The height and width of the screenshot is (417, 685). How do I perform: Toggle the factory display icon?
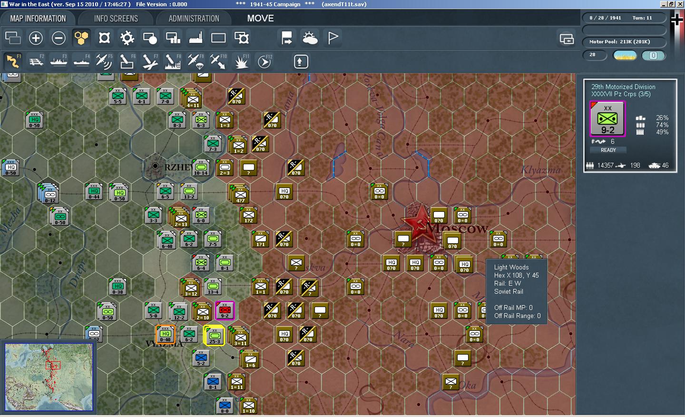(196, 38)
